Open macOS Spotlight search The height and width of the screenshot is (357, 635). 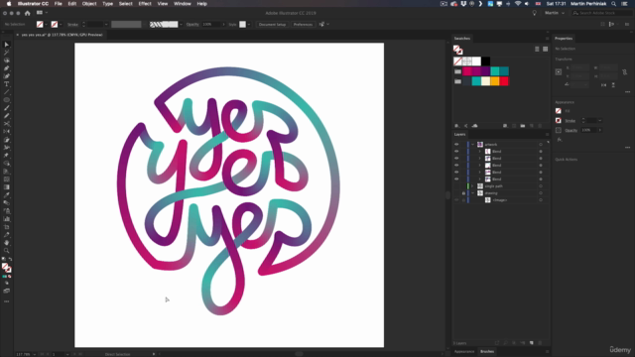coord(613,4)
